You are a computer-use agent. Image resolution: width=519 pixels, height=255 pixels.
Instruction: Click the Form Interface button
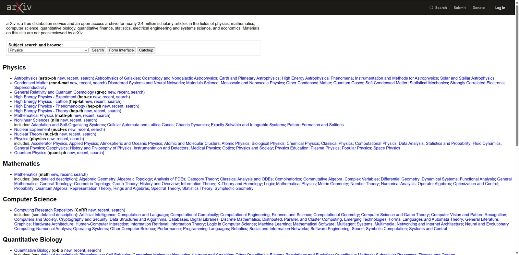[121, 50]
